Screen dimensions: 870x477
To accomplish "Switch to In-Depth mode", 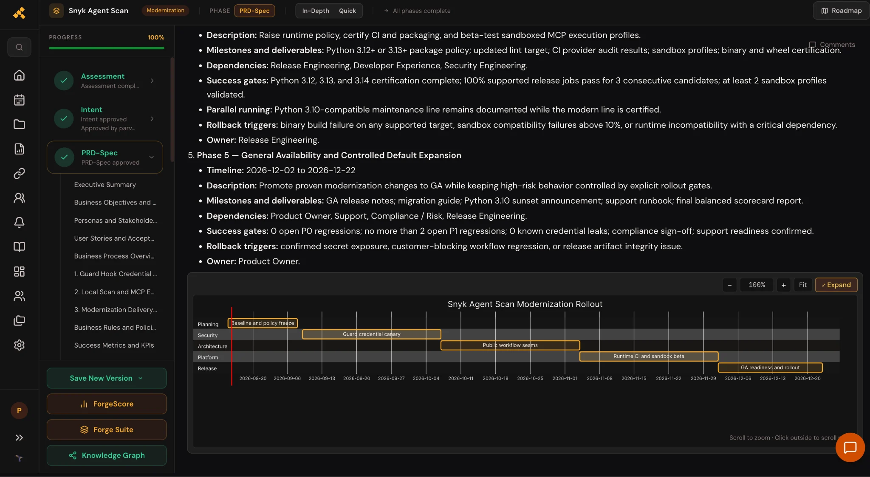I will [315, 11].
